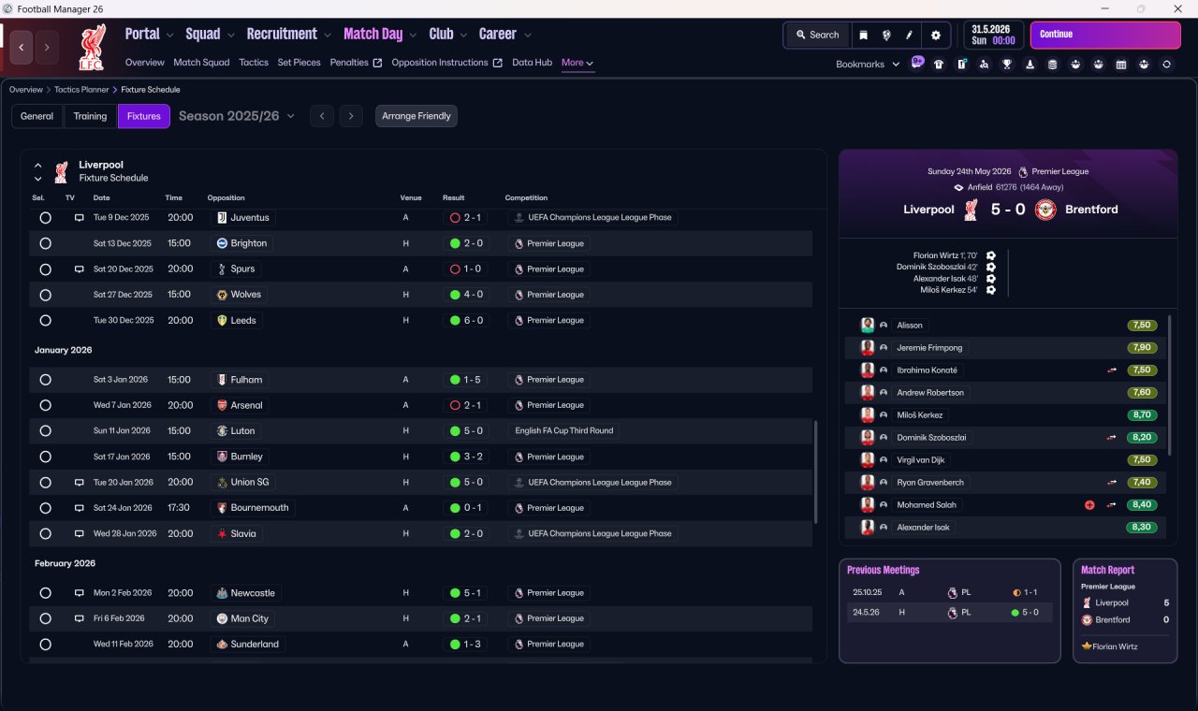Open the pencil edit icon in the top bar

(x=909, y=35)
